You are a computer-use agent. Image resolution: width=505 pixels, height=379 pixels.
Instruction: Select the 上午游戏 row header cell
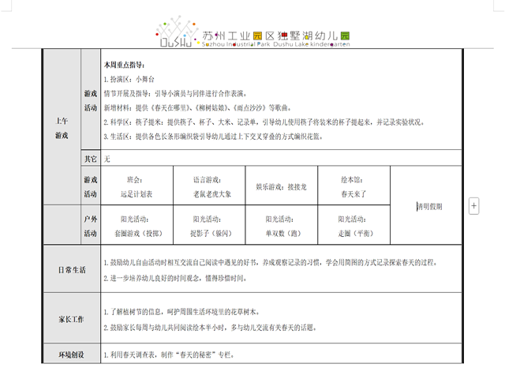pos(62,127)
